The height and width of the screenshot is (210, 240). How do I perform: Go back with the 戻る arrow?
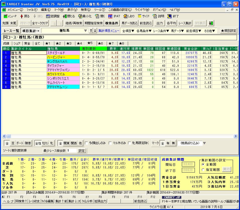[25, 16]
